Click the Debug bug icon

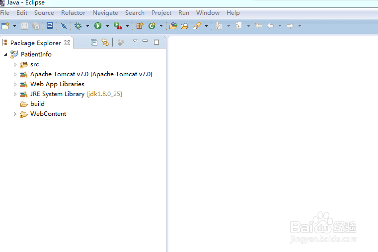click(x=78, y=26)
